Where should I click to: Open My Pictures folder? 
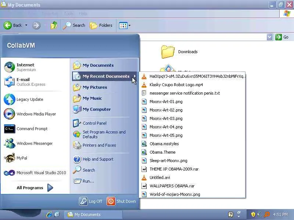[x=105, y=87]
